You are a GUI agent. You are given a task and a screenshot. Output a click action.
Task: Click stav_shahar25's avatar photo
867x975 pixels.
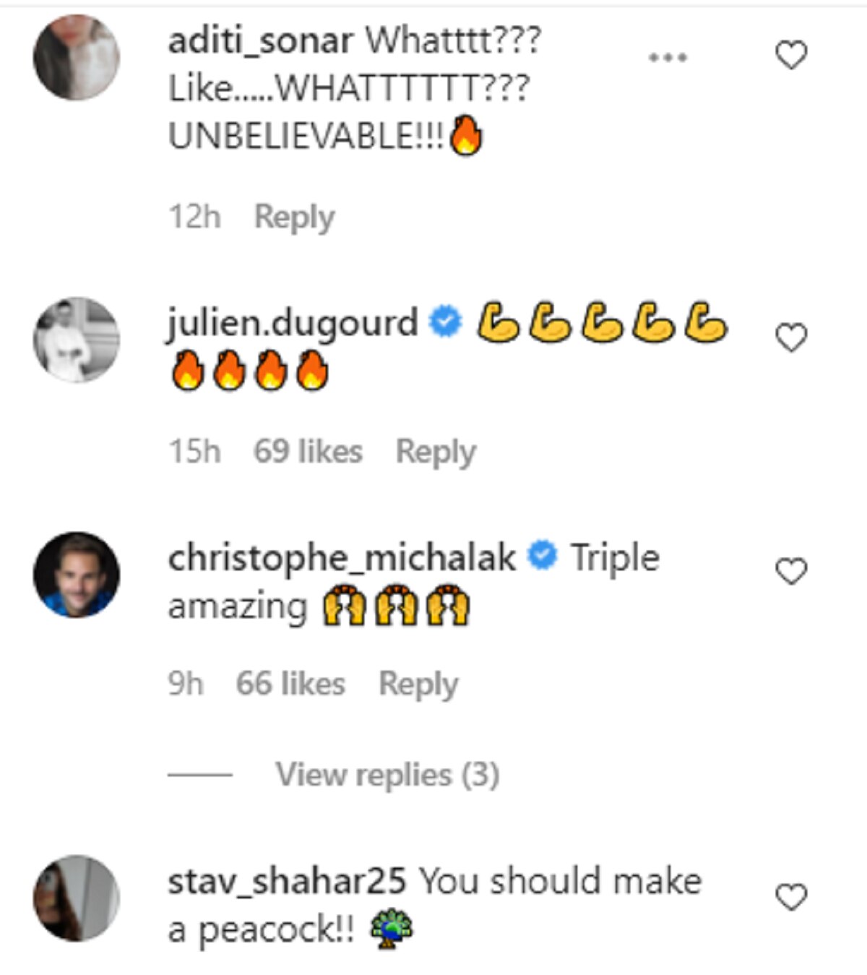click(77, 898)
